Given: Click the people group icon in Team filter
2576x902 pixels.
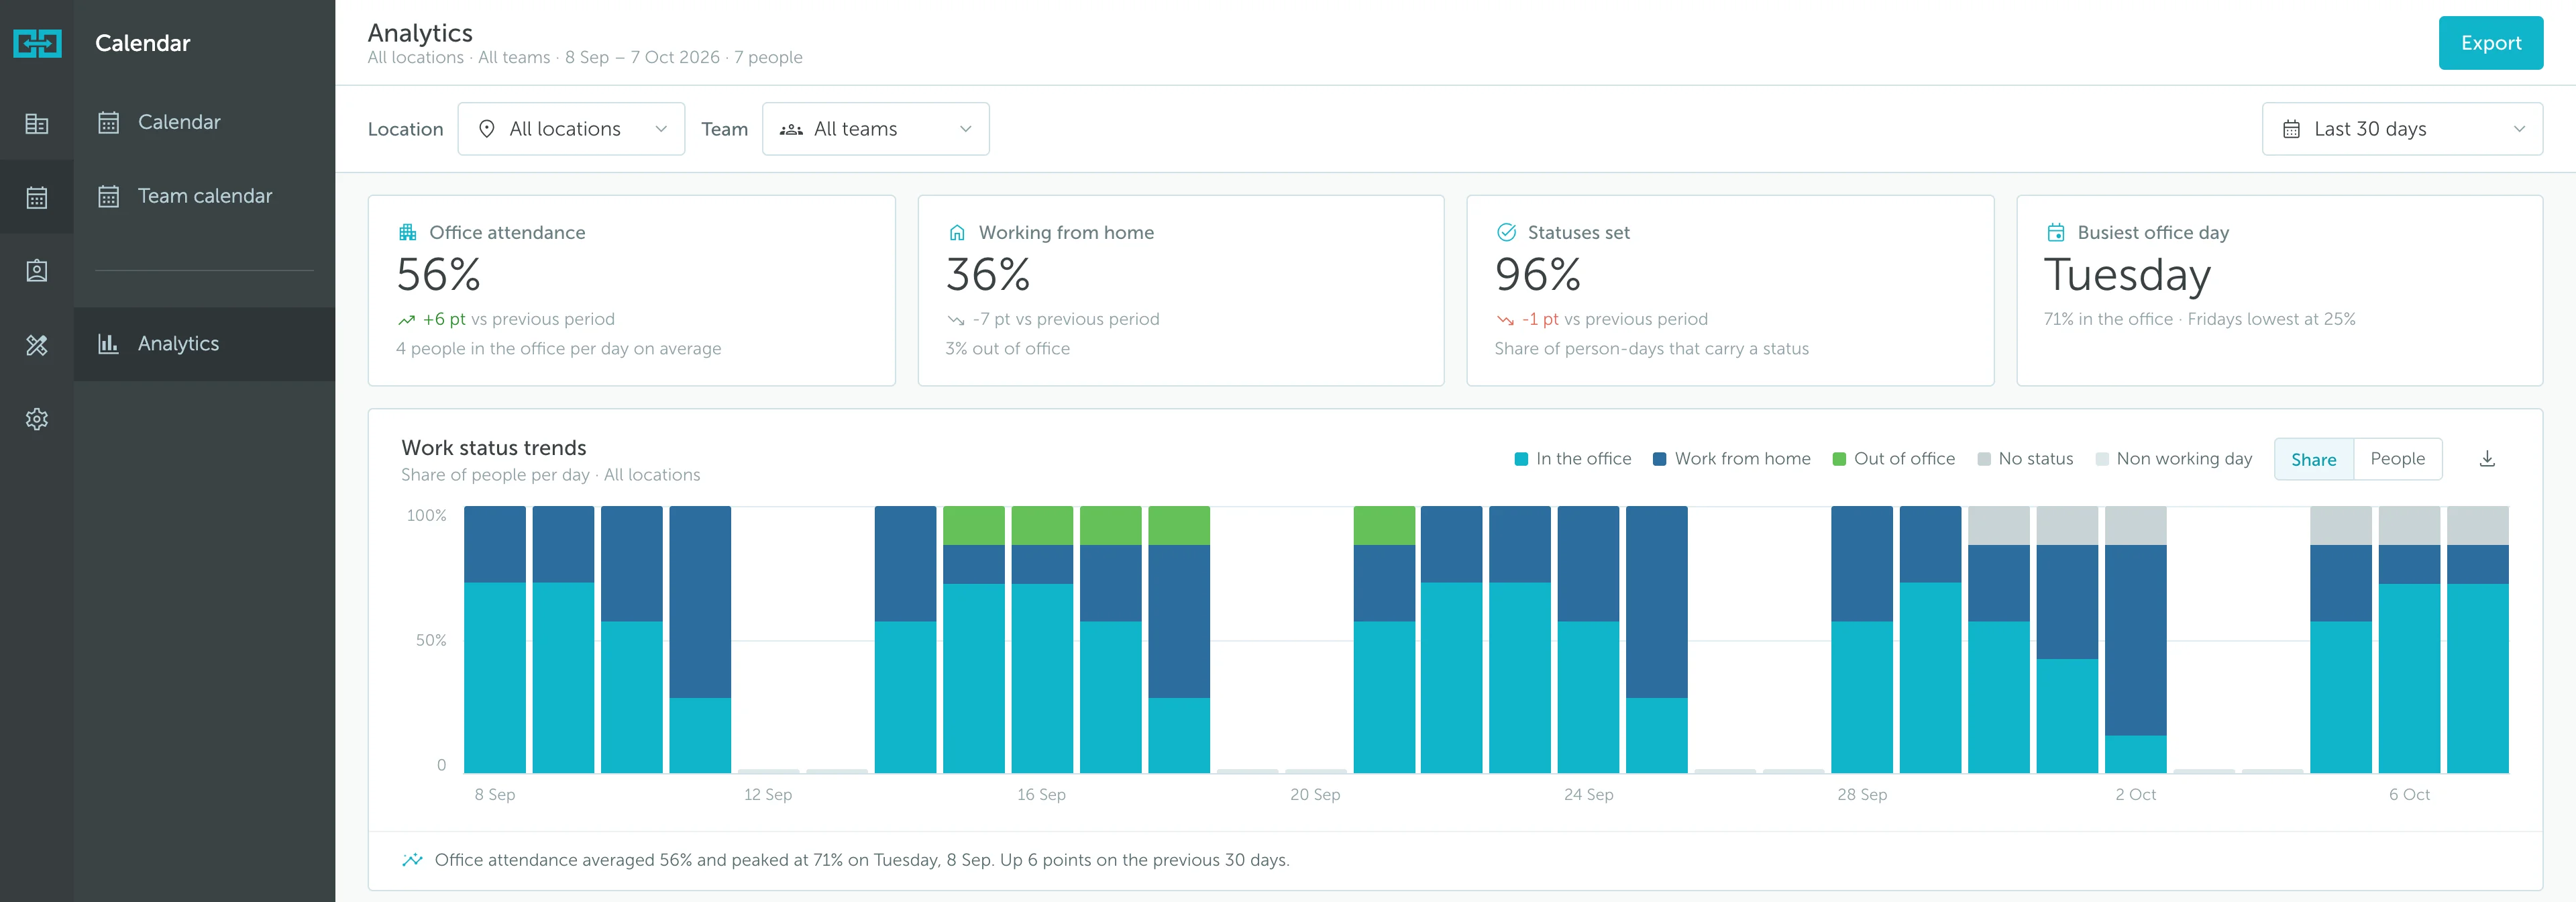Looking at the screenshot, I should coord(791,129).
